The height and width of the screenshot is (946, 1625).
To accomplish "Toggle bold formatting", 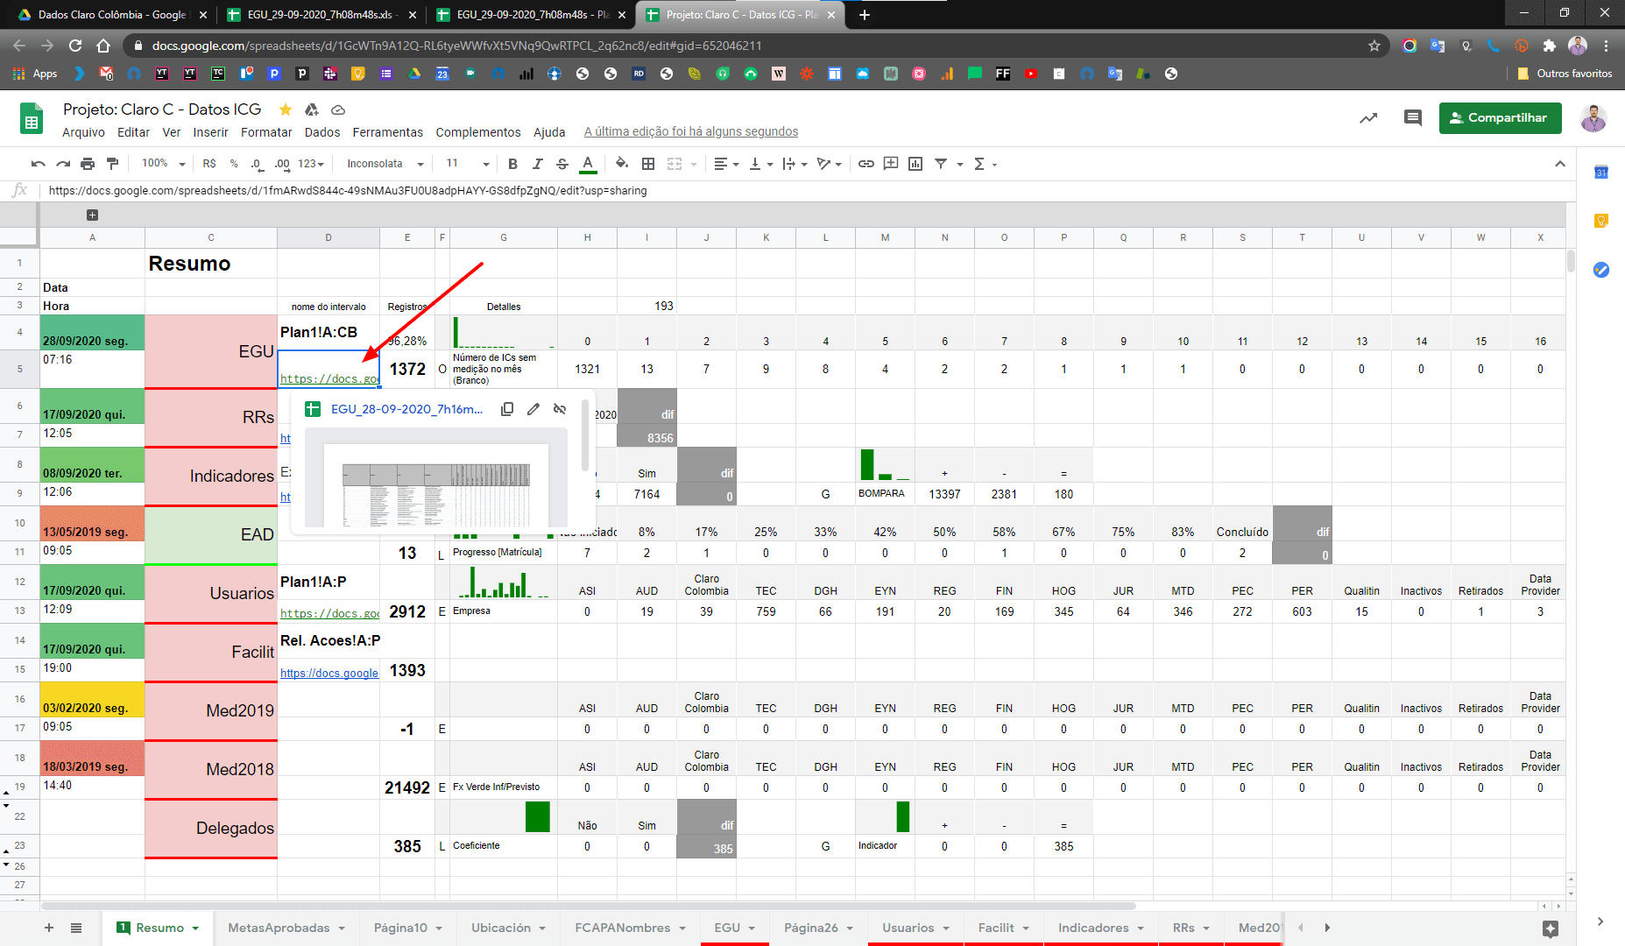I will click(x=512, y=164).
